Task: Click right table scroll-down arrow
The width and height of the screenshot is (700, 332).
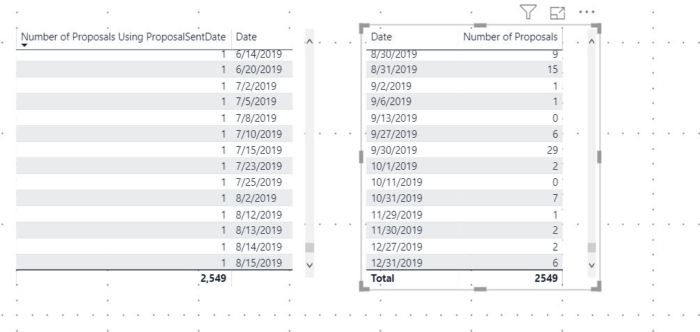Action: [592, 264]
